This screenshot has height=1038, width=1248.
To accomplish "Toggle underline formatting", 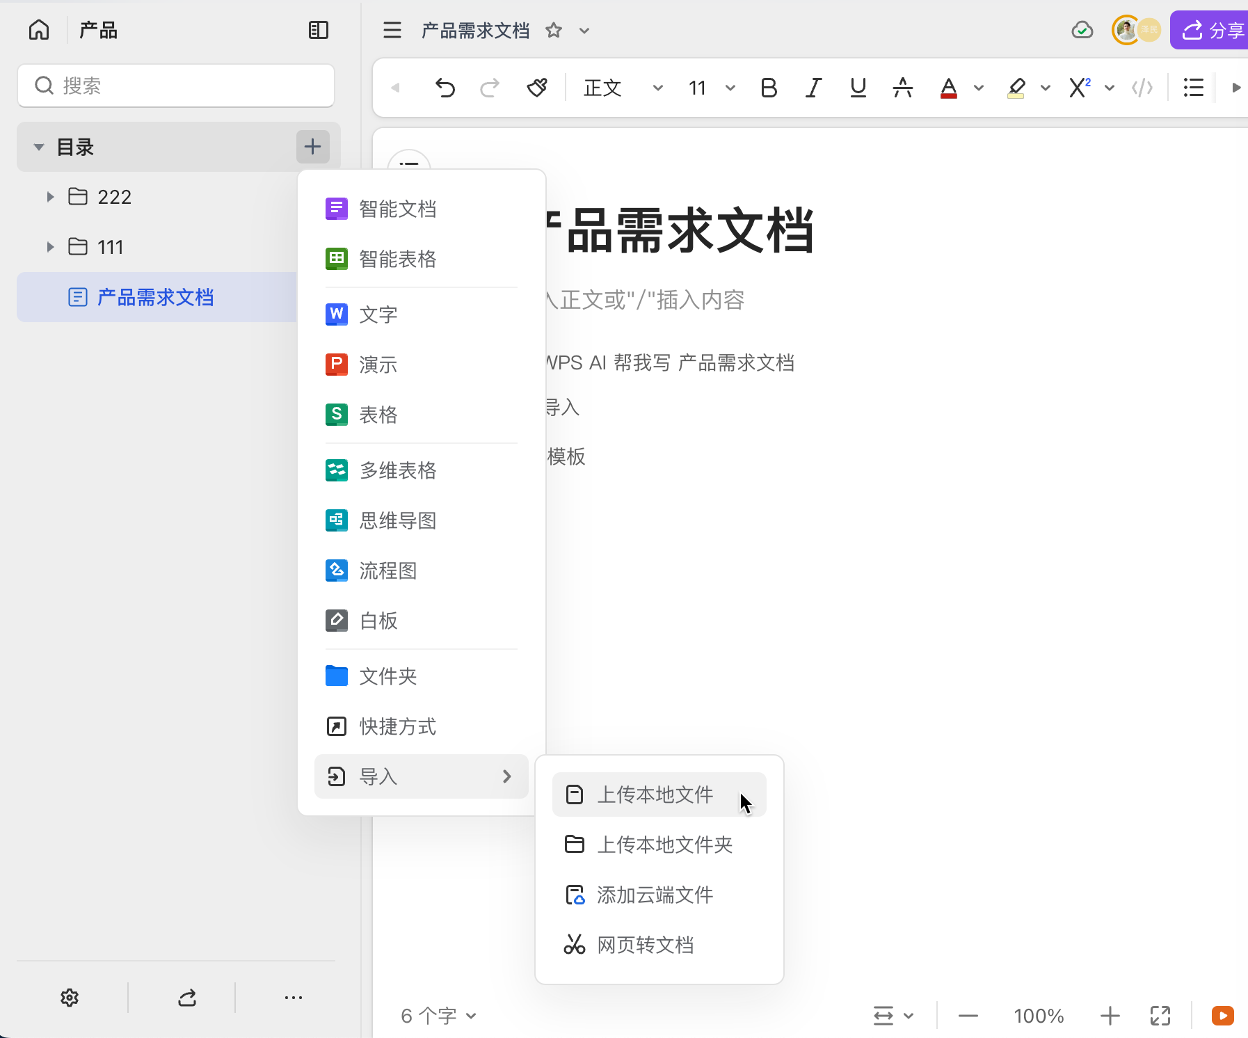I will [x=858, y=88].
